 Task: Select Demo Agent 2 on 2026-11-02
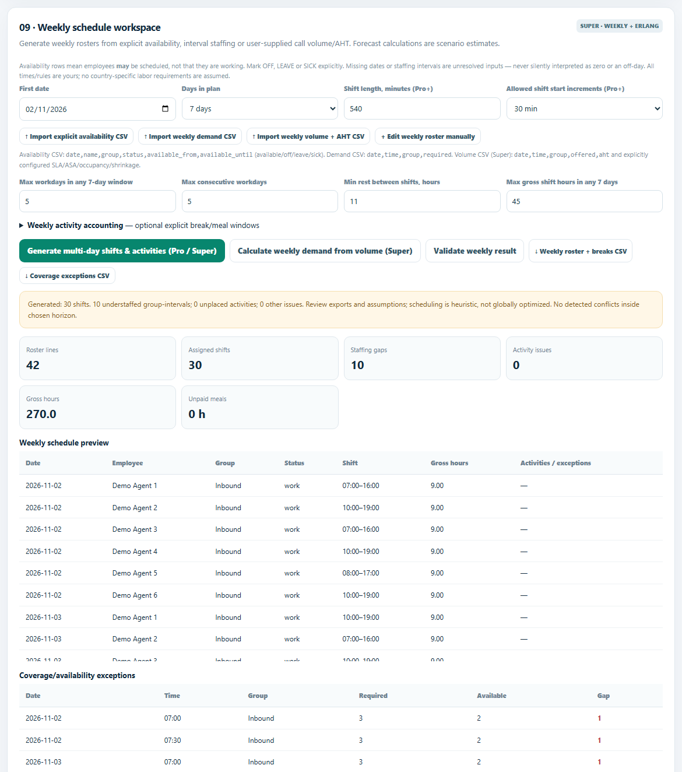click(341, 508)
